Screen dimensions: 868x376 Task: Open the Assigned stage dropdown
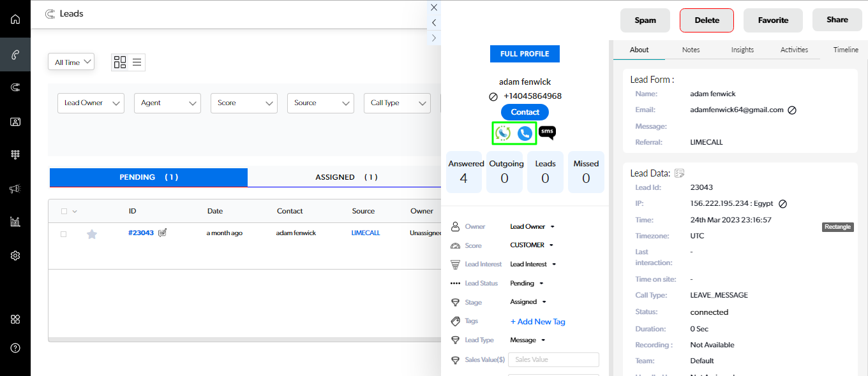[528, 302]
